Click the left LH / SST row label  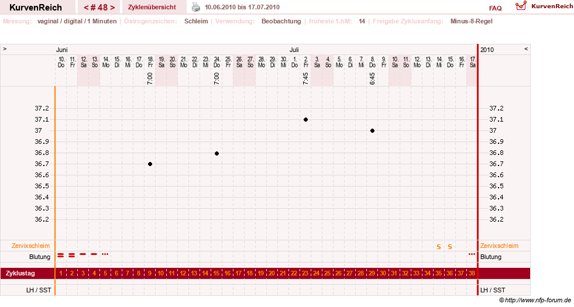point(39,290)
